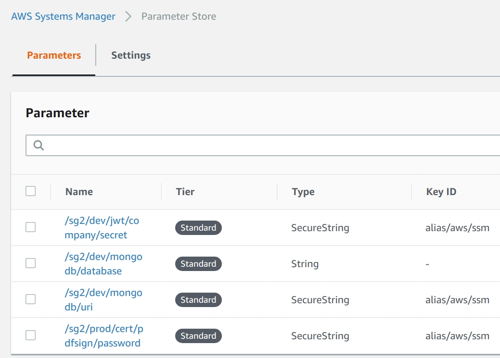
Task: Switch to the Parameters tab
Action: (x=54, y=55)
